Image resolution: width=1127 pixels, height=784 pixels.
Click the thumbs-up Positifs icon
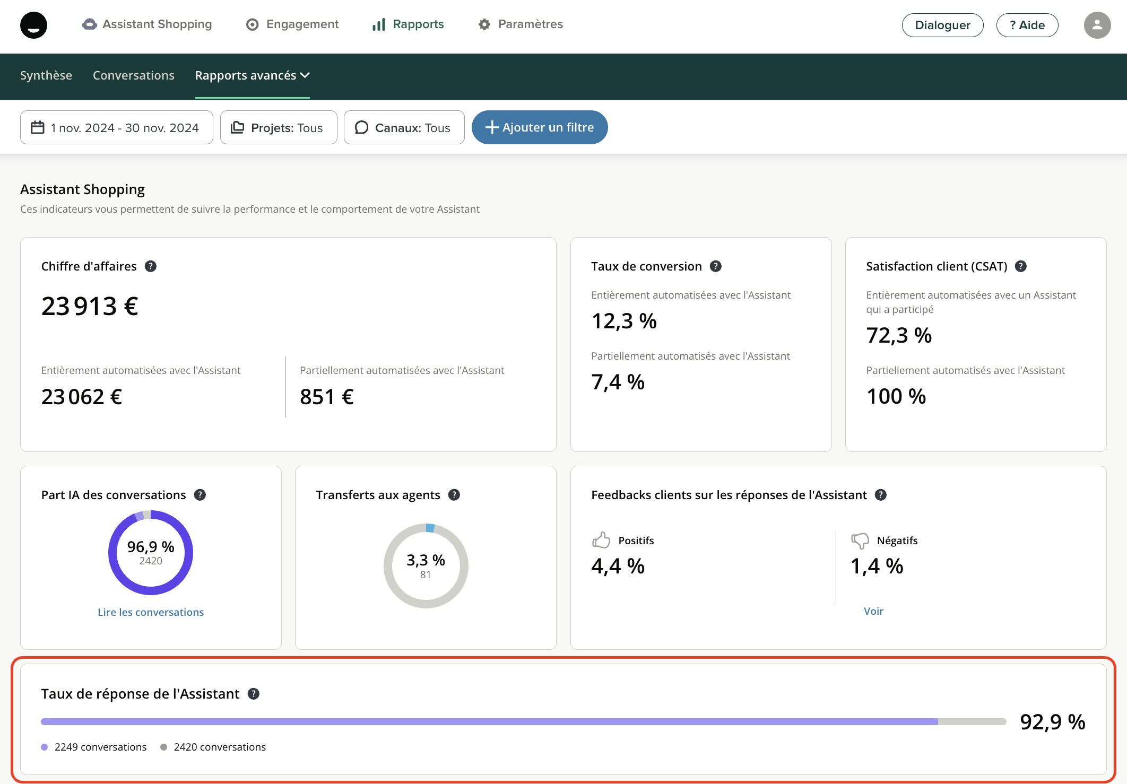point(601,541)
